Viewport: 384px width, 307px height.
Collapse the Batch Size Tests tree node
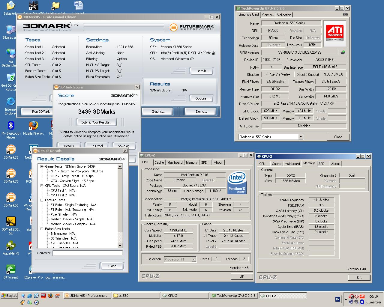click(42, 229)
